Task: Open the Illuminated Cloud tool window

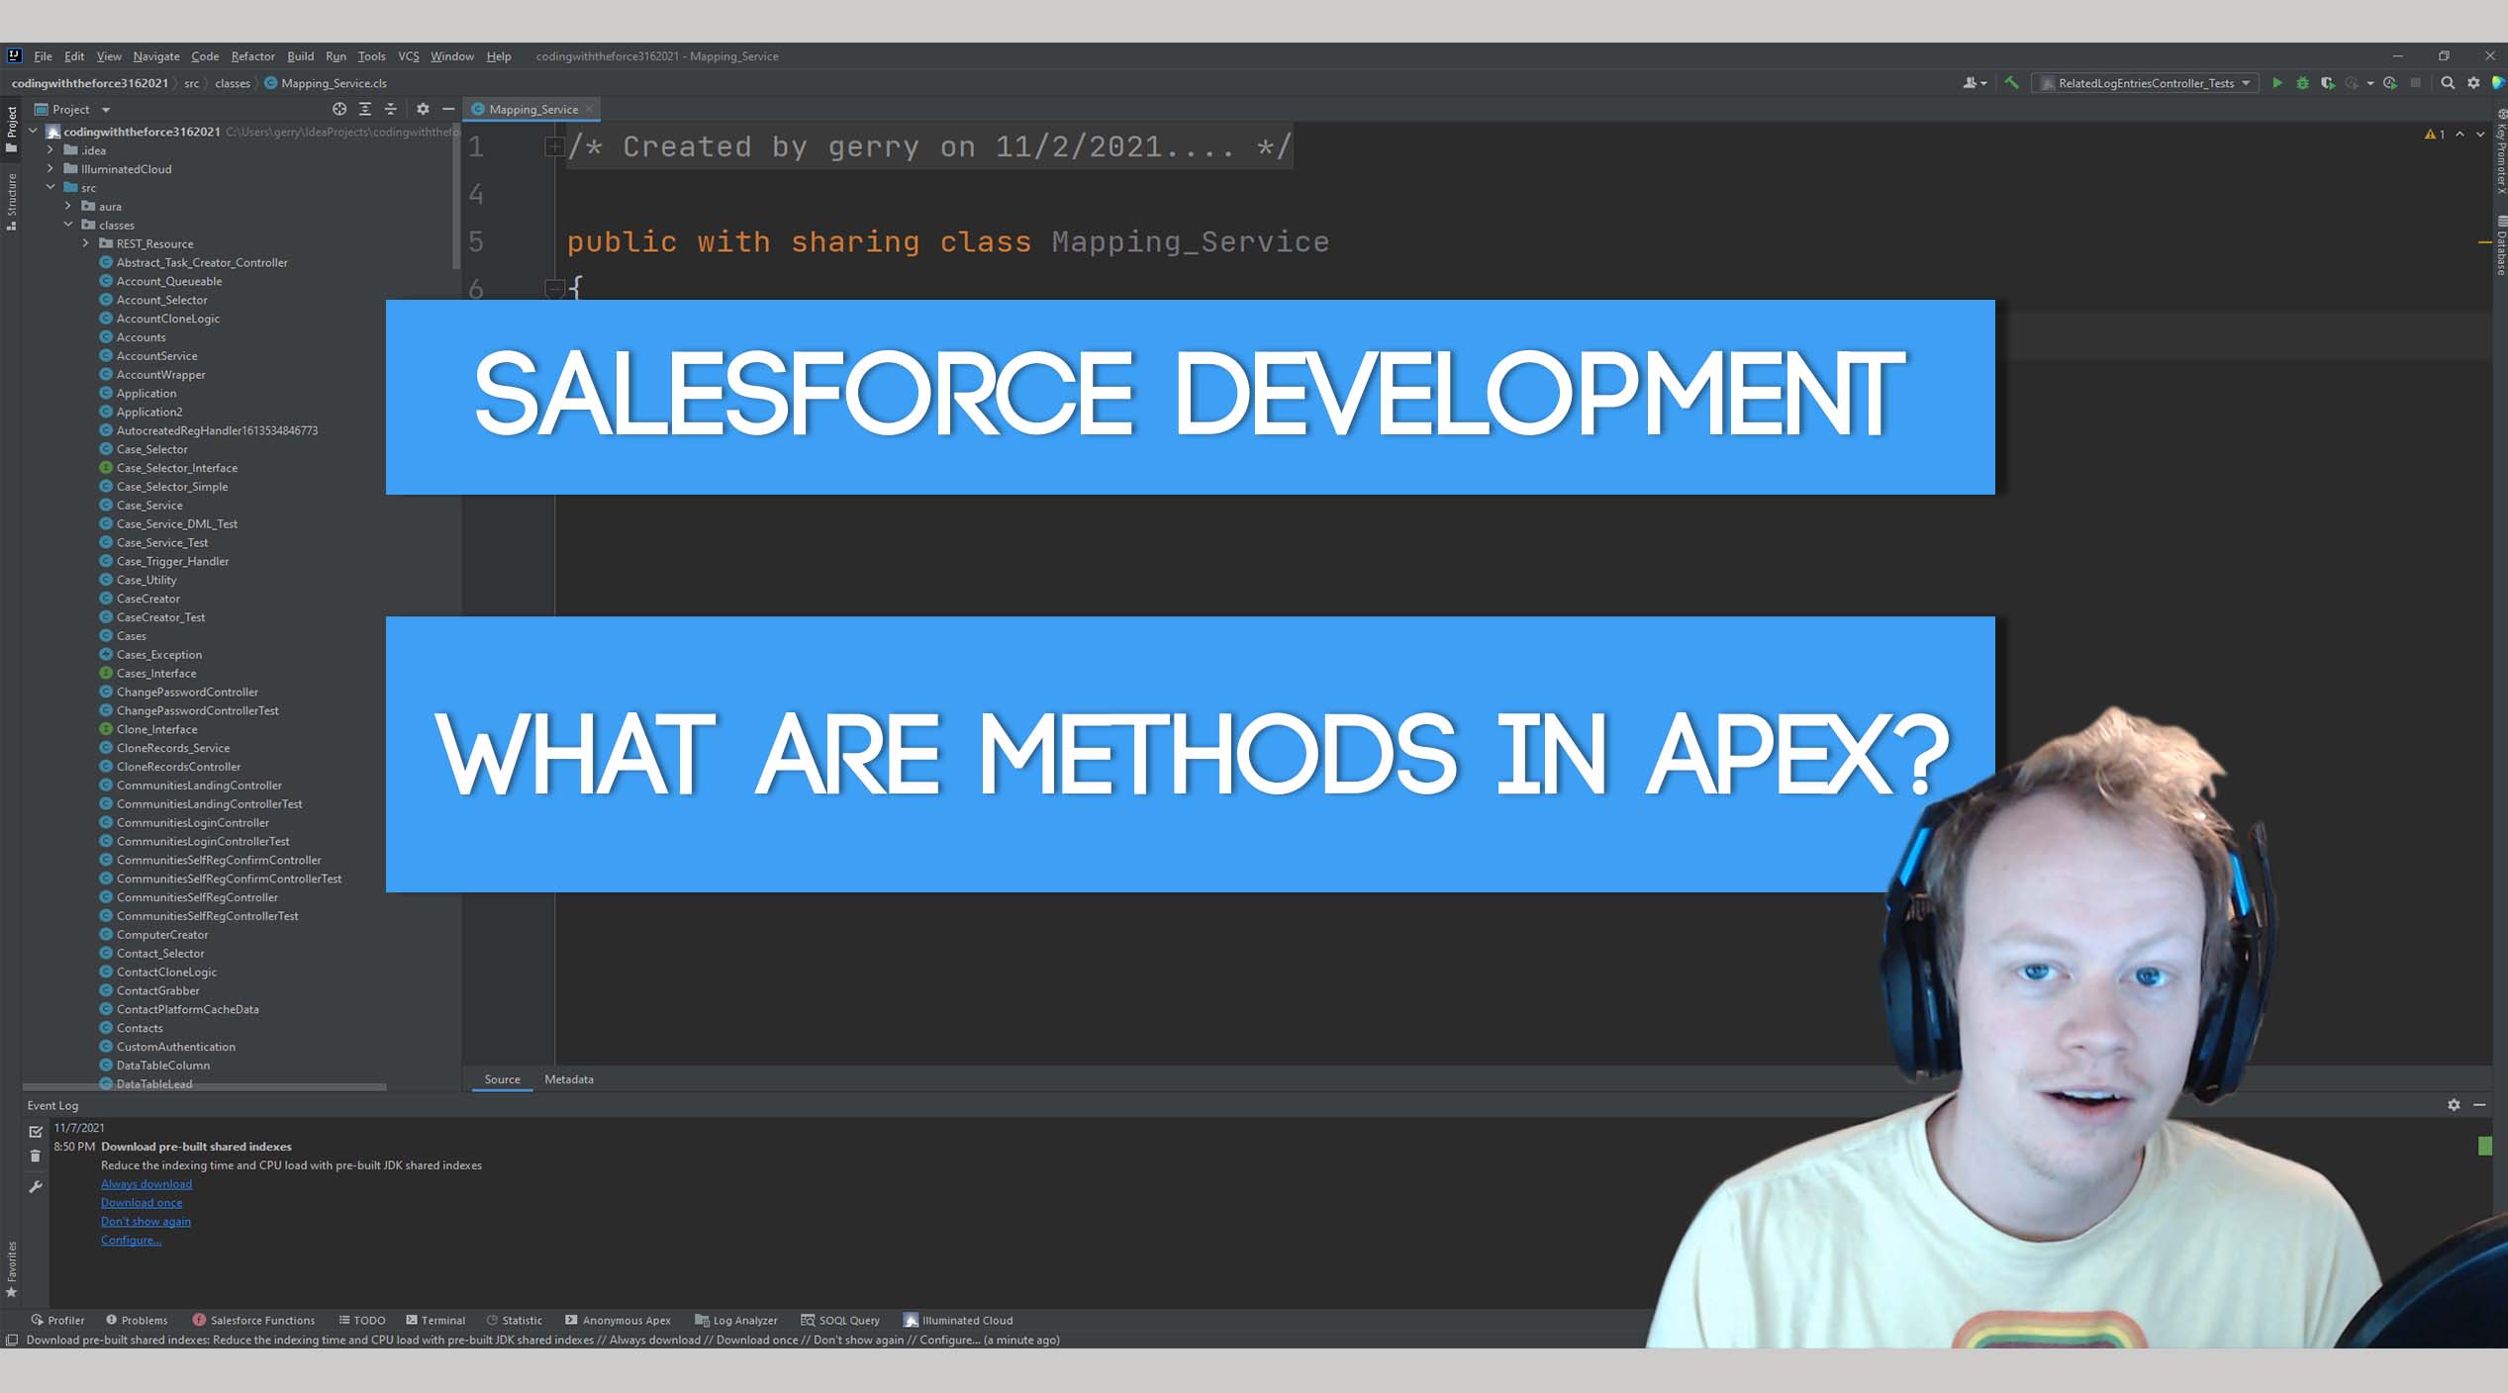Action: point(957,1320)
